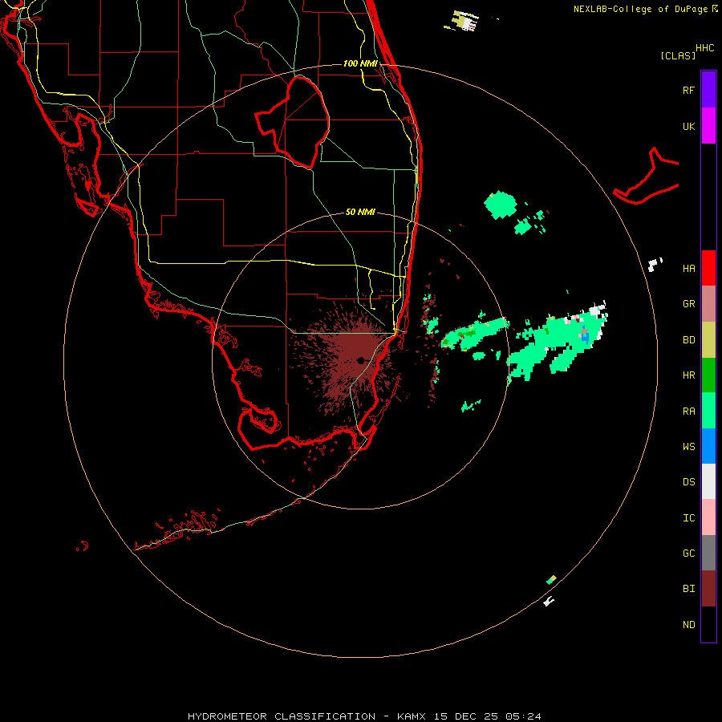Click the BD legend label

pyautogui.click(x=688, y=340)
